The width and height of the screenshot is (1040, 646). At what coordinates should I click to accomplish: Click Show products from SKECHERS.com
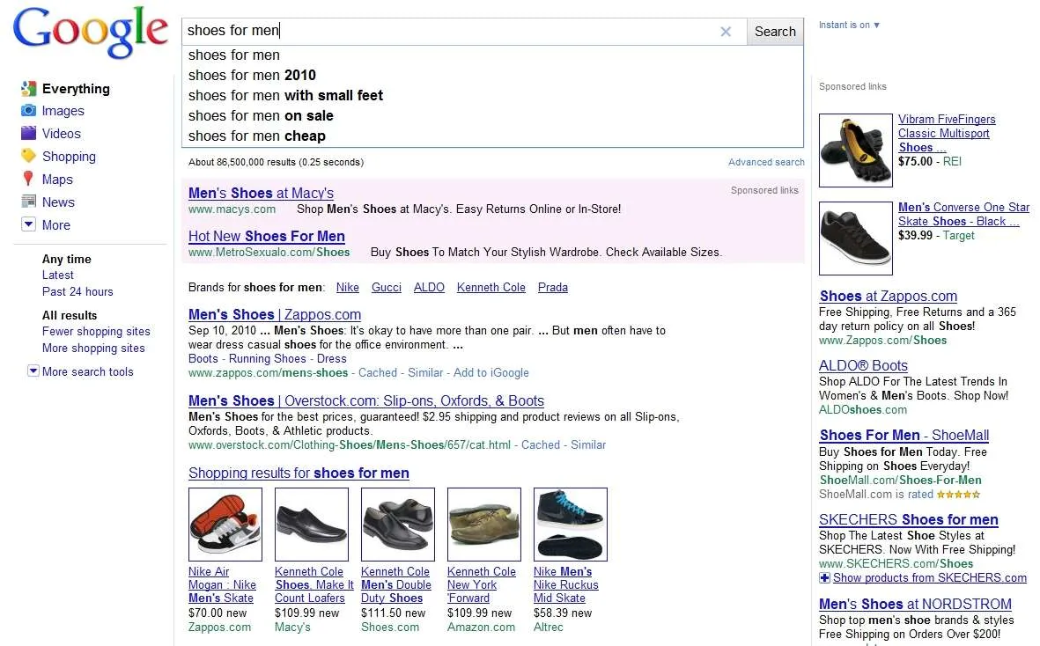coord(929,577)
